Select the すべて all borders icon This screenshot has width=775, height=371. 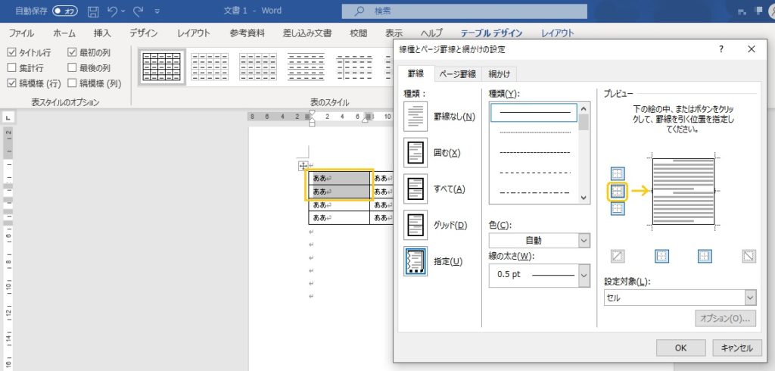pos(417,189)
